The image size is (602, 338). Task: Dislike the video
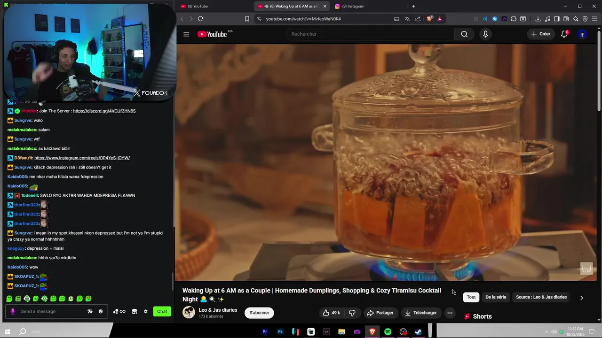click(352, 313)
